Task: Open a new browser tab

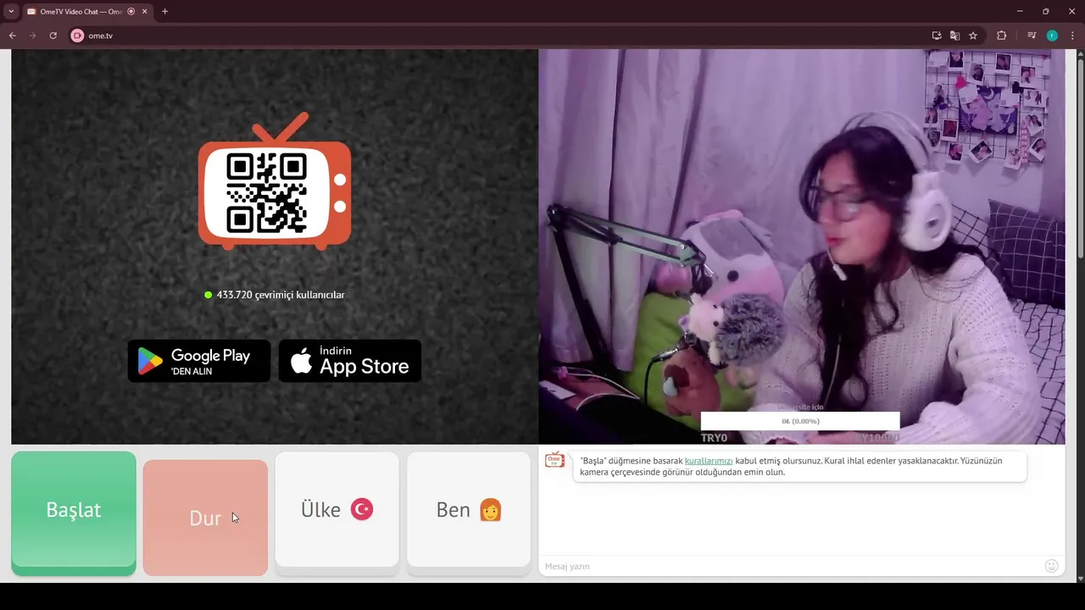Action: point(164,12)
